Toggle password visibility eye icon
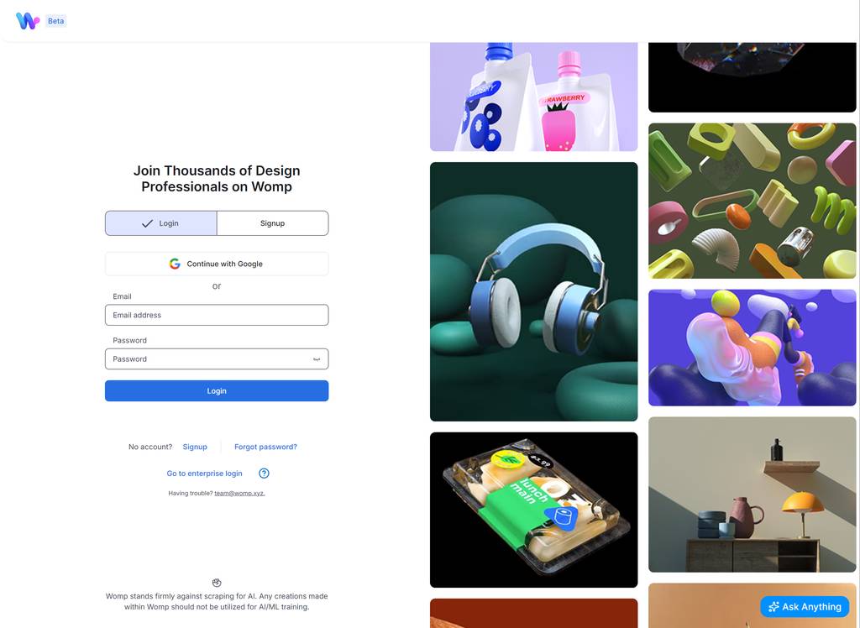Image resolution: width=860 pixels, height=628 pixels. pos(317,359)
